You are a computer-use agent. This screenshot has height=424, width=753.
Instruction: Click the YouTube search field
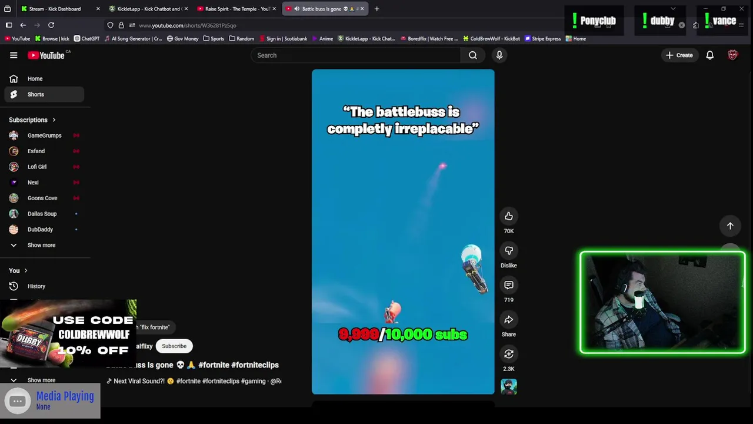[x=355, y=55]
